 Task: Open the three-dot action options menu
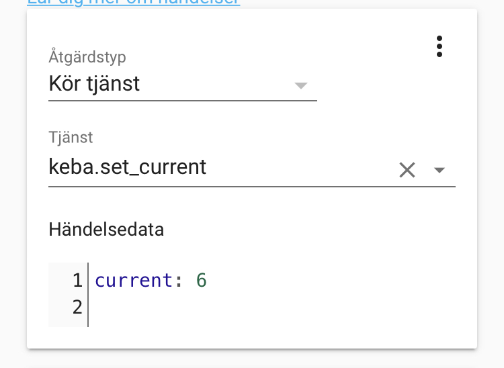439,46
